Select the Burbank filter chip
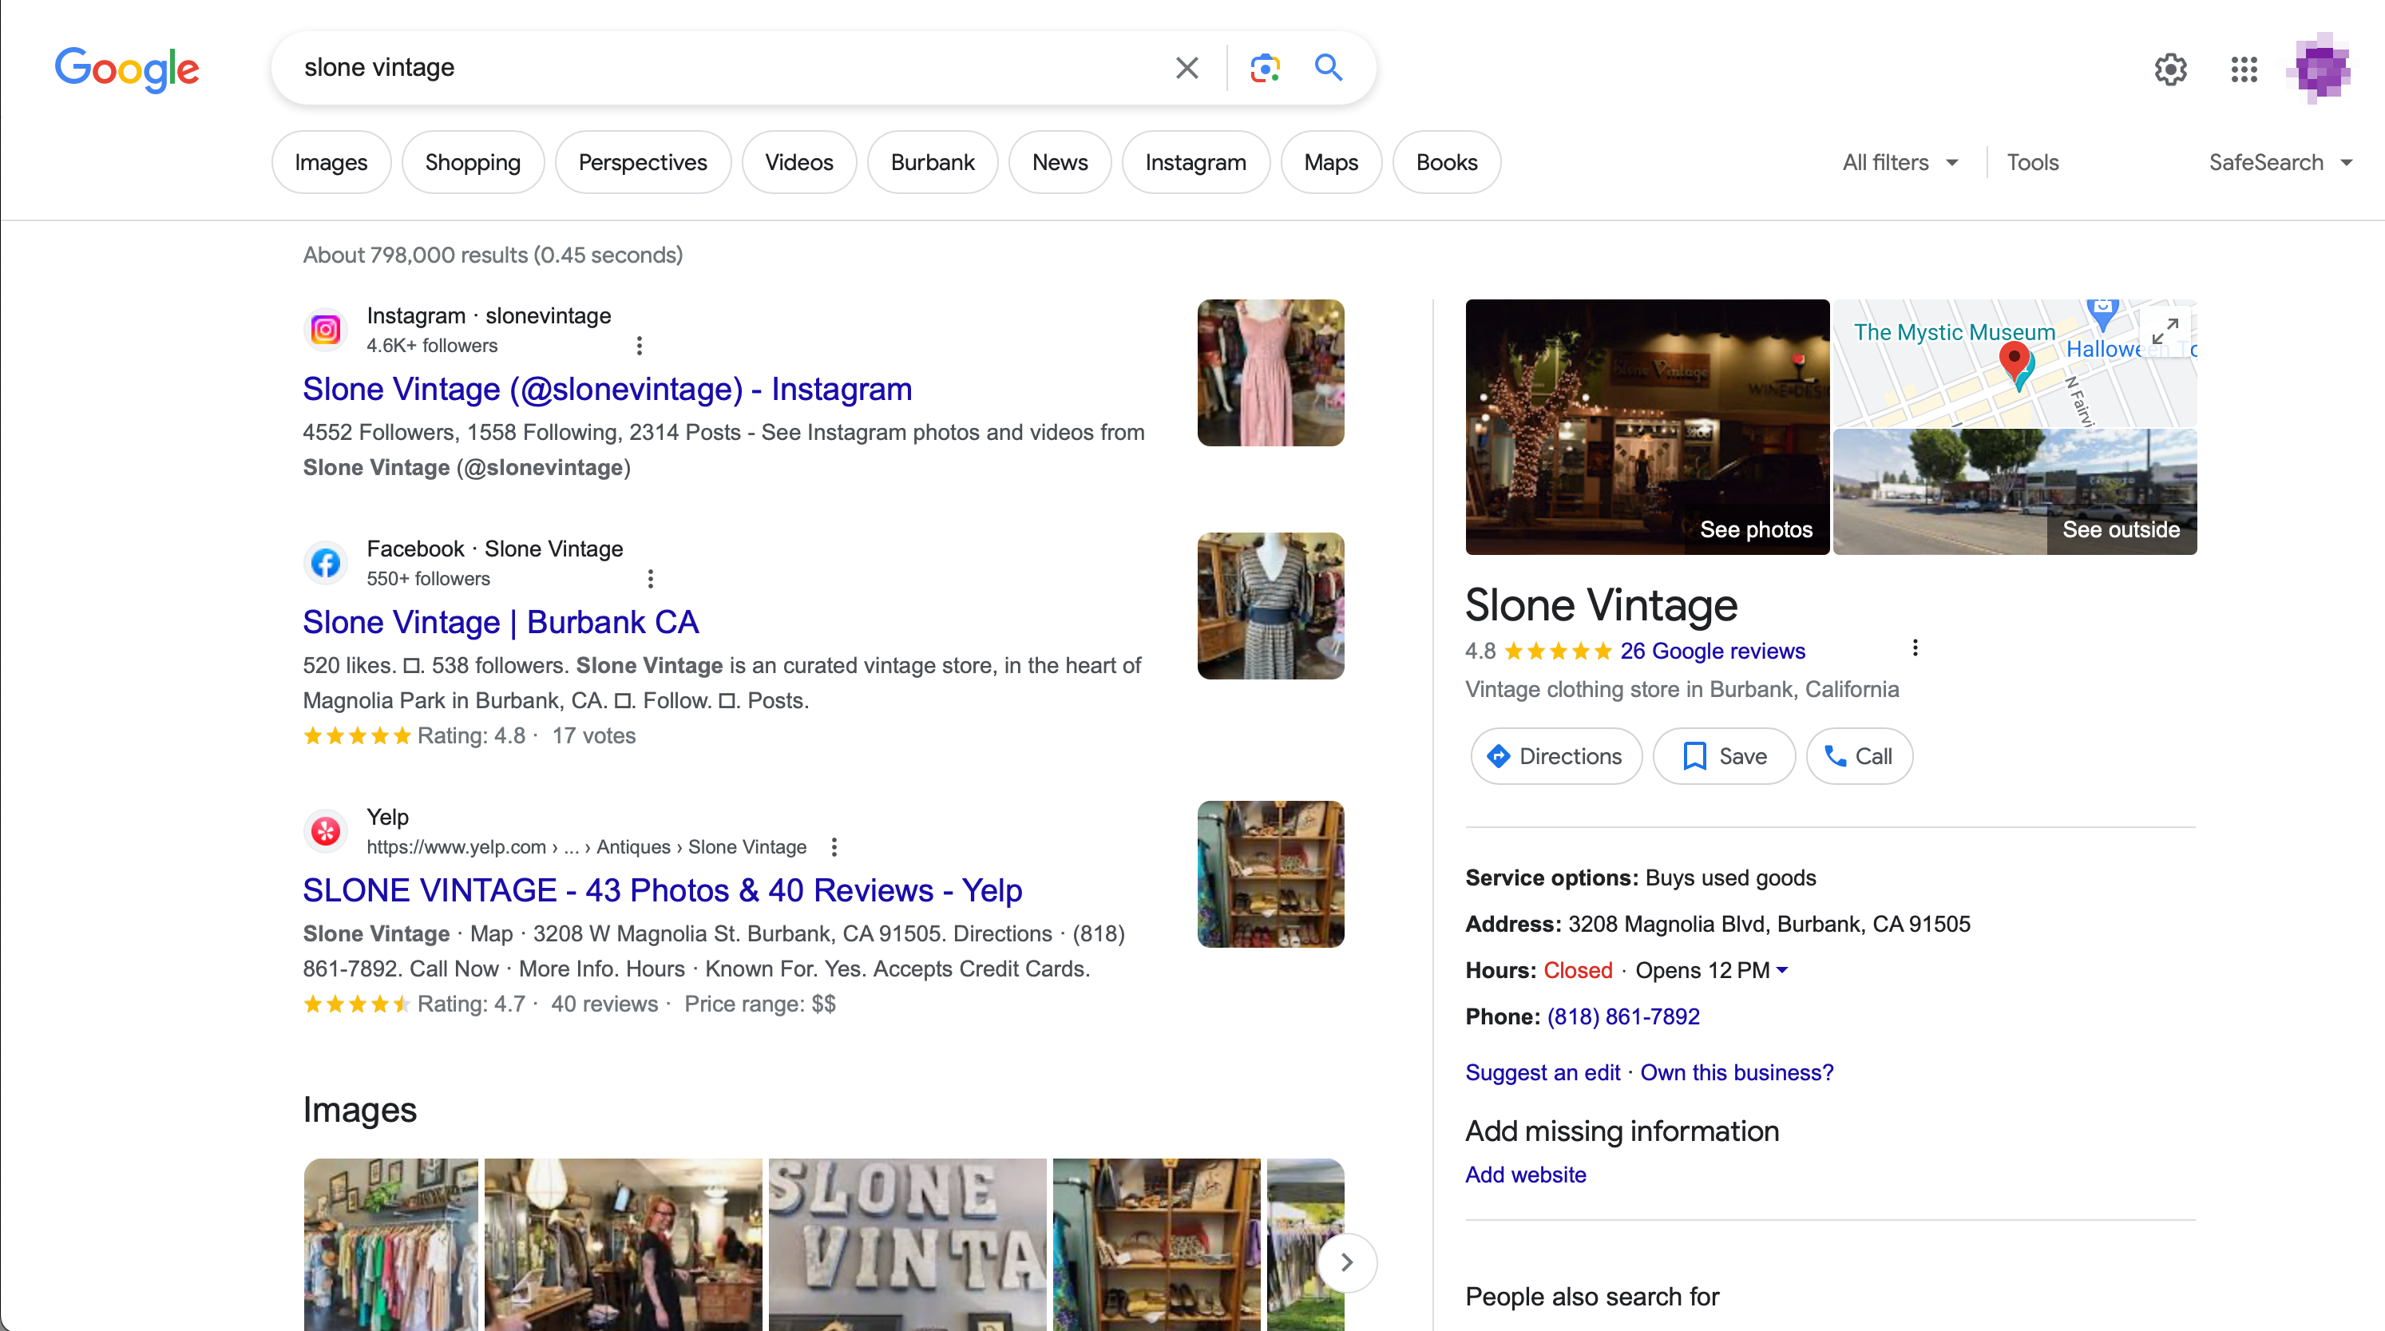 (x=933, y=163)
